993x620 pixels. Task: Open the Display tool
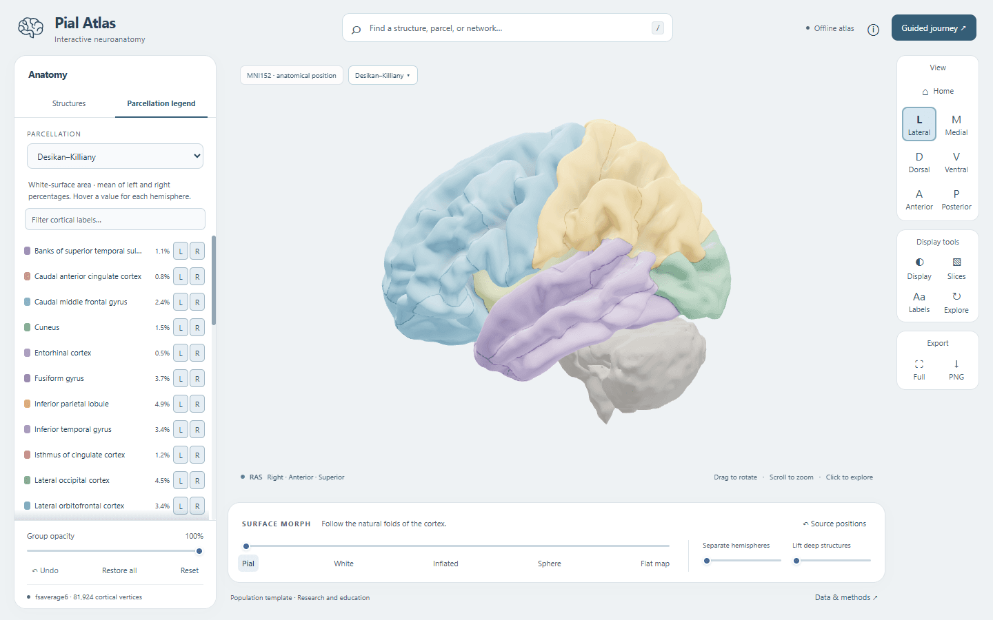(x=919, y=268)
